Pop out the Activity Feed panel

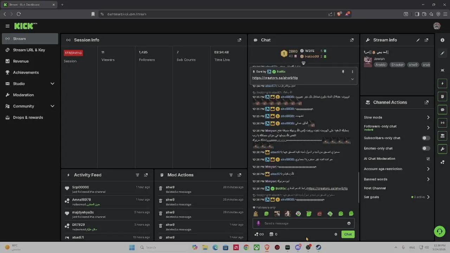point(146,175)
